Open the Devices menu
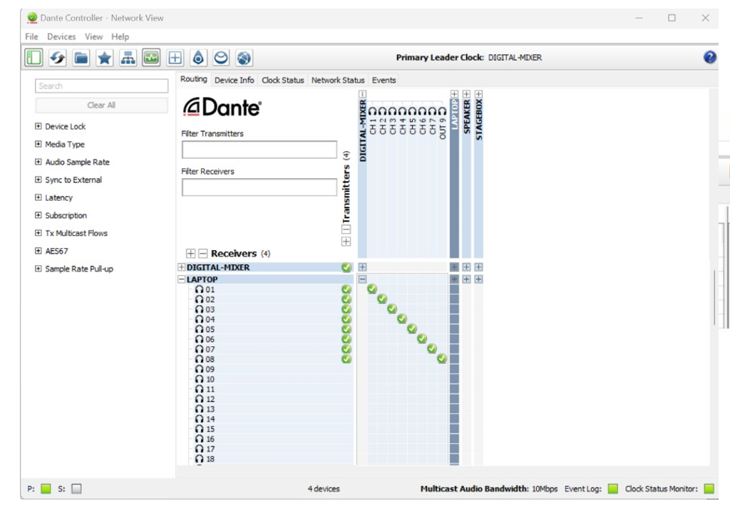Screen dimensions: 730x513 pos(61,36)
